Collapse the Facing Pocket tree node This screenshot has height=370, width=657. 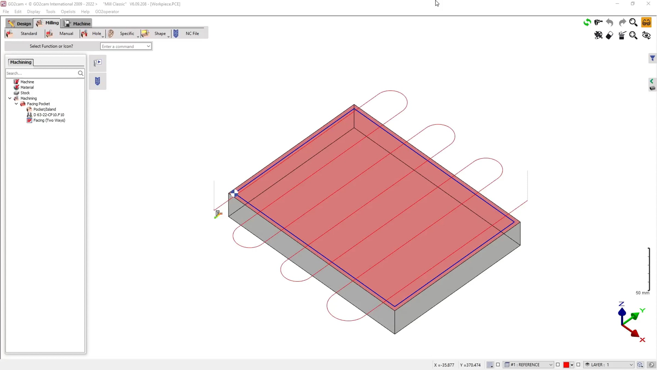(16, 104)
